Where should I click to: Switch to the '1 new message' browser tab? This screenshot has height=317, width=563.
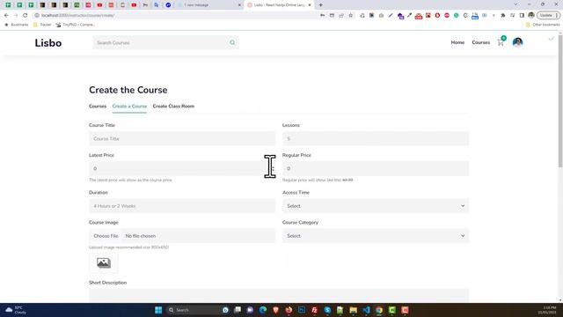click(209, 5)
